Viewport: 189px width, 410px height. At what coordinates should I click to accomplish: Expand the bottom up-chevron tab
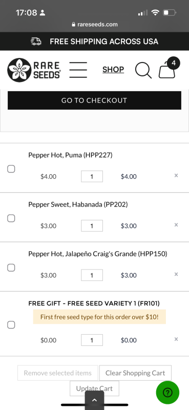pos(94,400)
